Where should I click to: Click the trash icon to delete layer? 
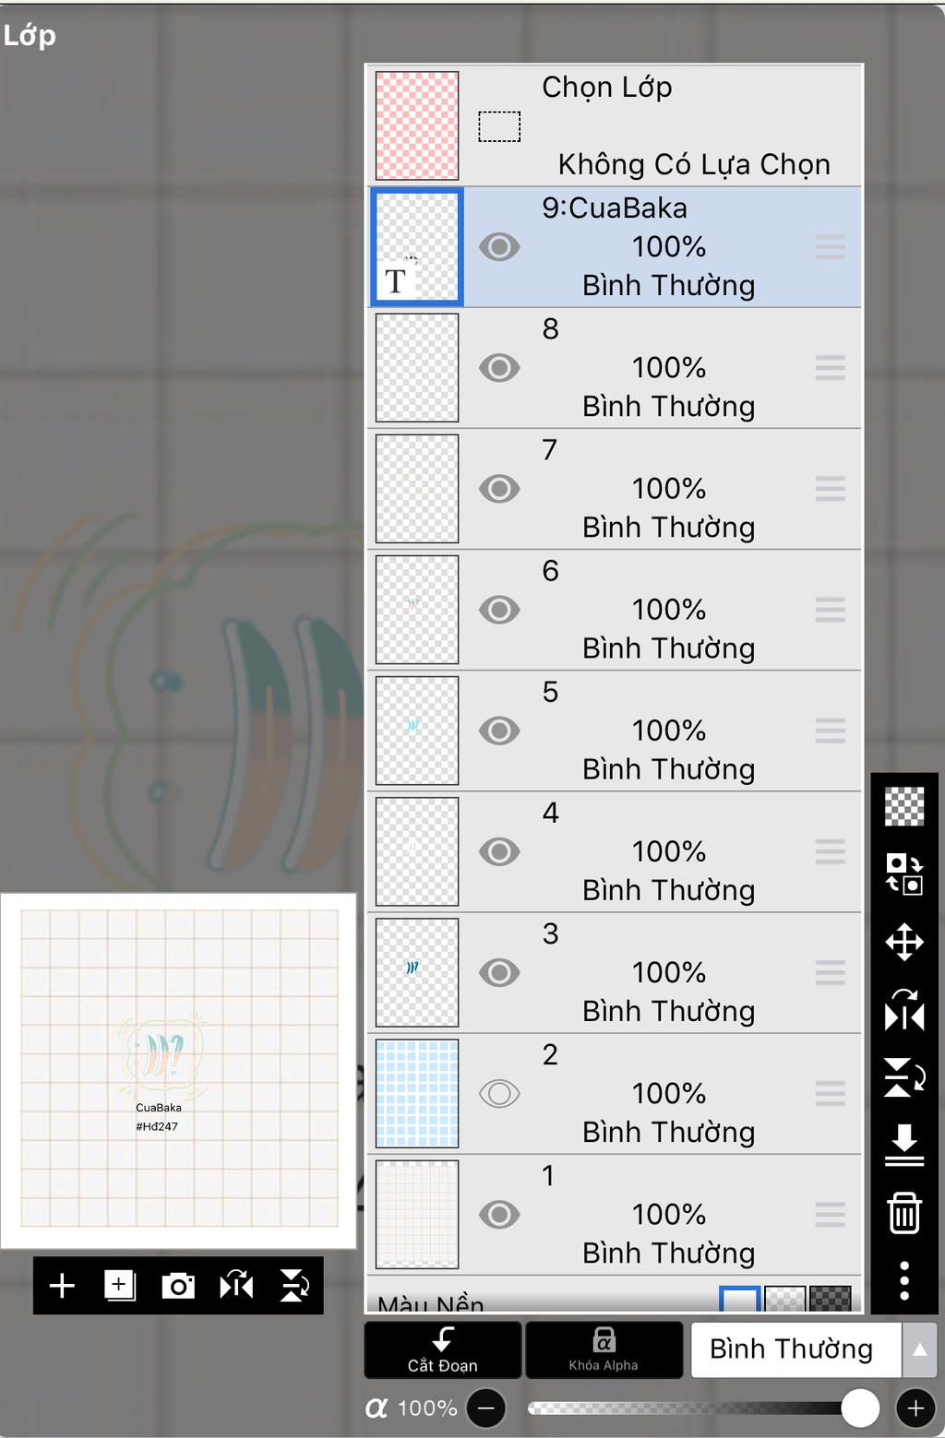pos(904,1212)
